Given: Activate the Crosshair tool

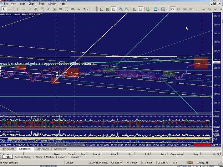Looking at the screenshot, I should click(10, 9).
